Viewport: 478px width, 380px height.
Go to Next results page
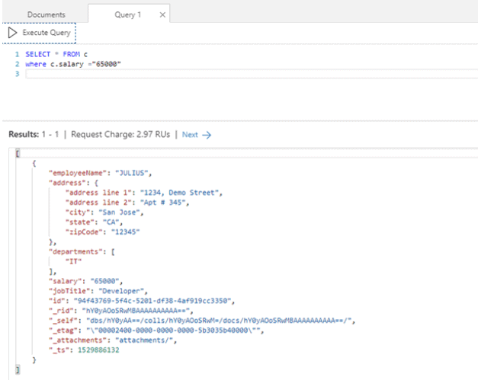[x=190, y=135]
